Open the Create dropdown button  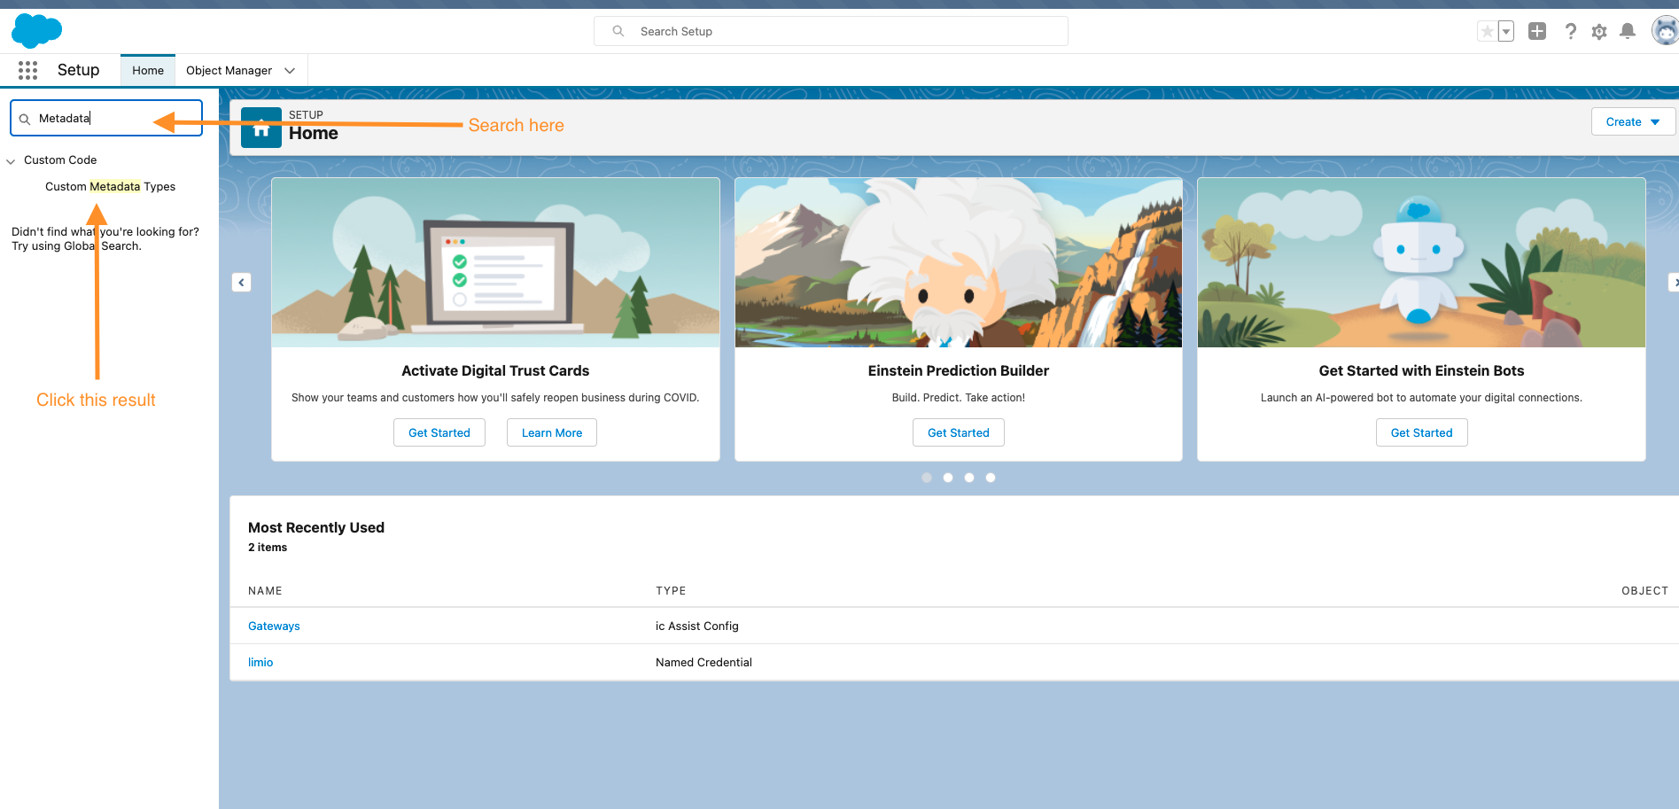(x=1632, y=121)
